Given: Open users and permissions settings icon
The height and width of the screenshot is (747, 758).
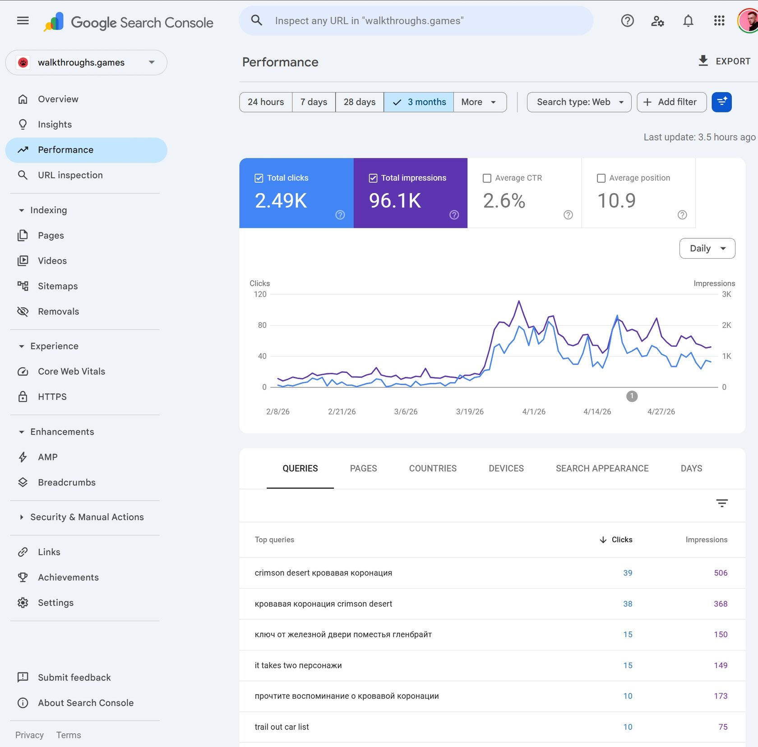Looking at the screenshot, I should [657, 21].
